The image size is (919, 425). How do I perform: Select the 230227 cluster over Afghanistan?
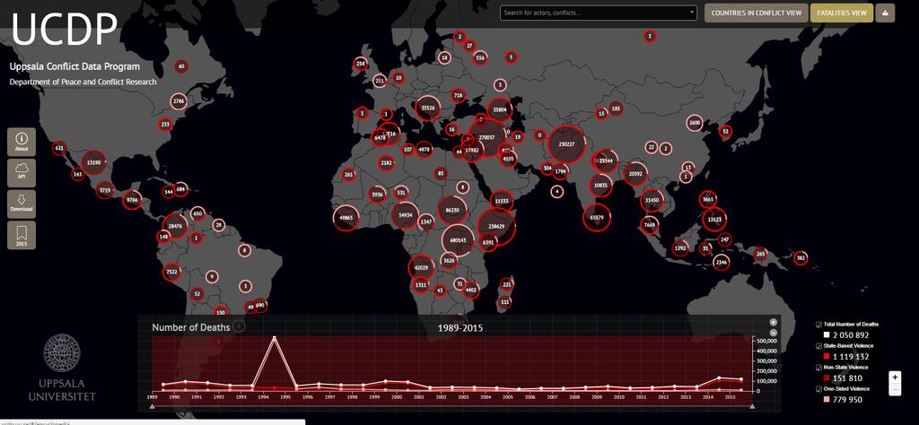[566, 144]
